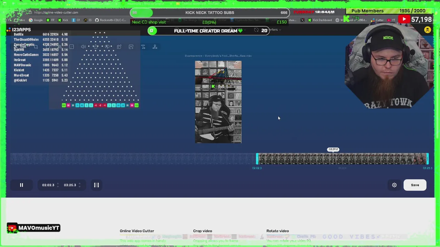
Task: Open the Remove logo tool icon
Action: [x=155, y=47]
